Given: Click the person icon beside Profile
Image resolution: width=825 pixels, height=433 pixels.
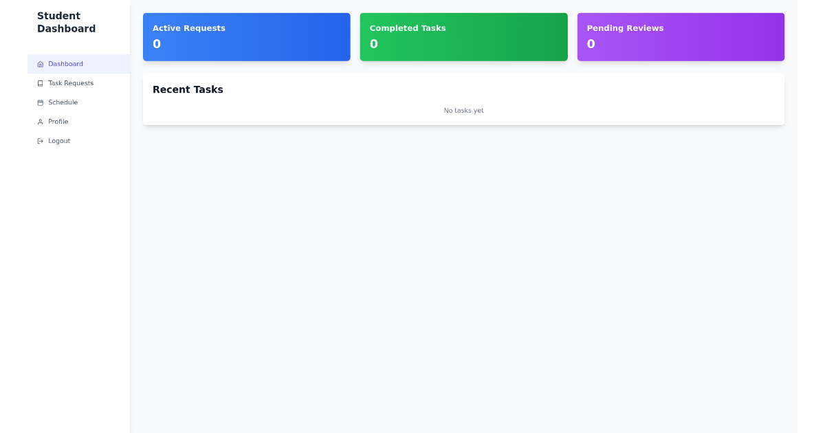Looking at the screenshot, I should pos(40,121).
